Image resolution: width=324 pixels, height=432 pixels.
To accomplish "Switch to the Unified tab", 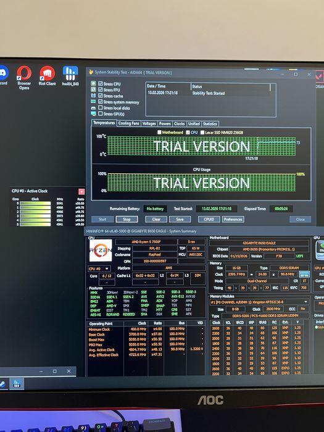I will click(194, 123).
